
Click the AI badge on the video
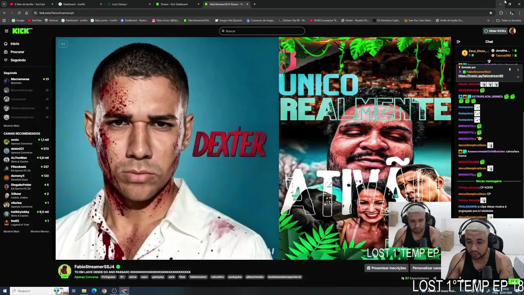pyautogui.click(x=63, y=44)
